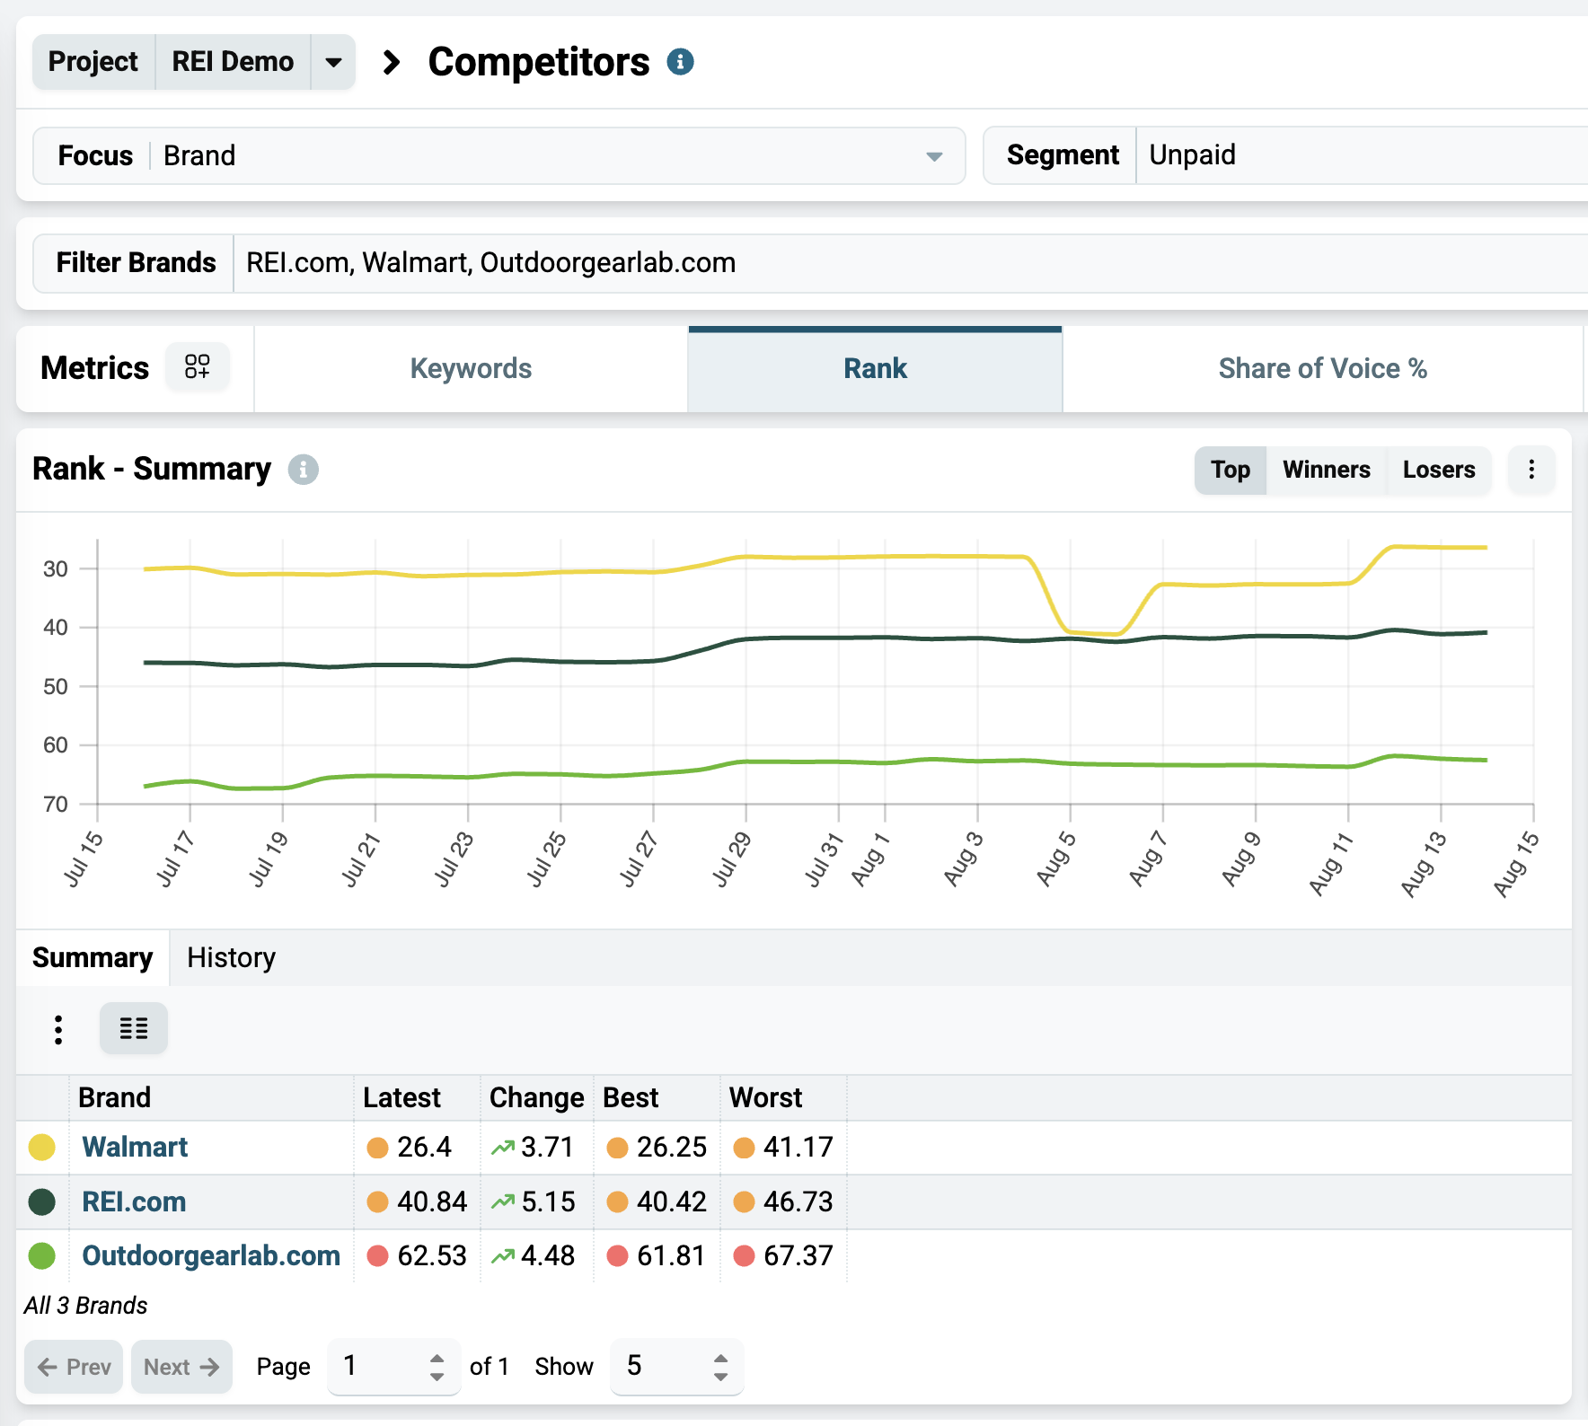The width and height of the screenshot is (1588, 1426).
Task: Open the History tab
Action: (231, 957)
